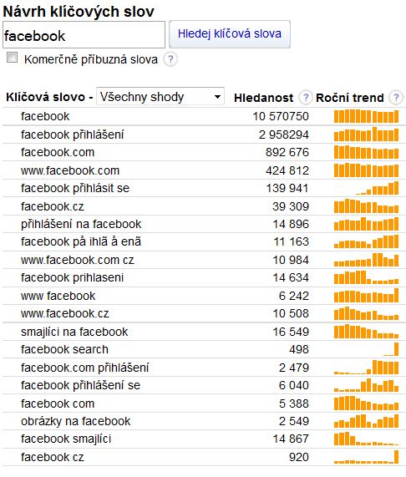Select keyword facebook.cz
Viewport: 406px width, 477px height.
53,206
